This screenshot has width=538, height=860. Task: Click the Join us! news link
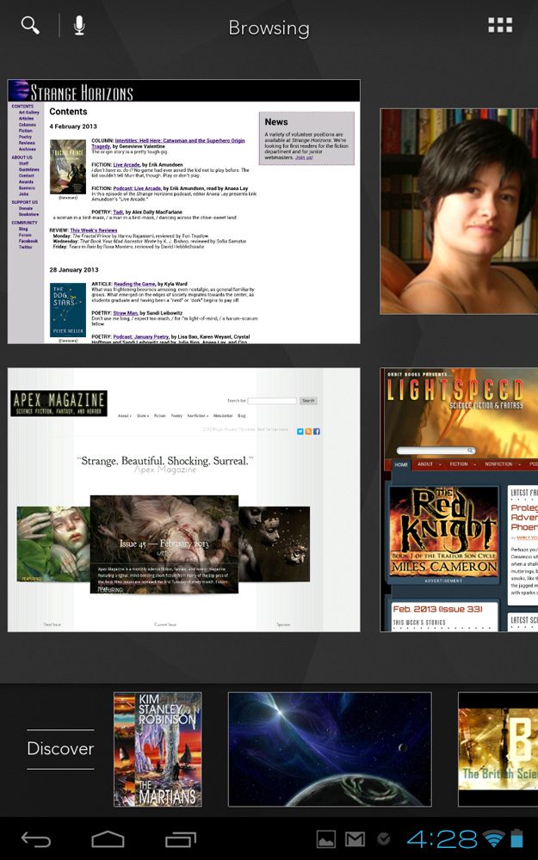pos(304,157)
